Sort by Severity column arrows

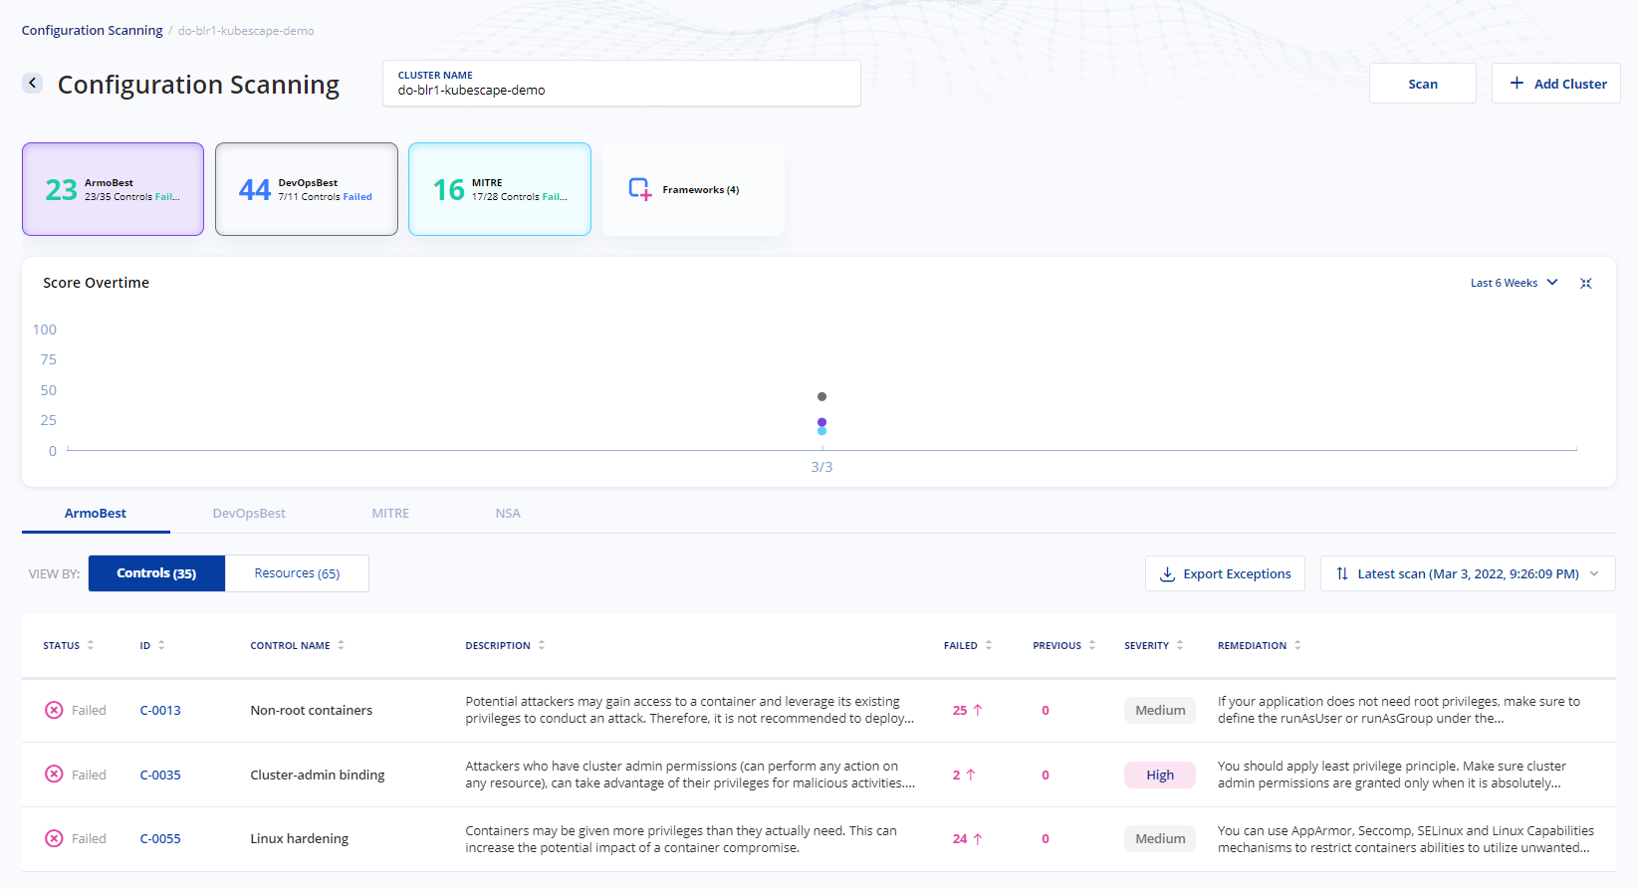1180,645
